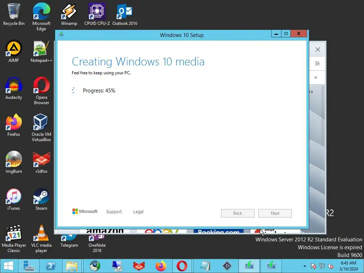Open File Explorer from the taskbar
The width and height of the screenshot is (364, 273).
72,266
